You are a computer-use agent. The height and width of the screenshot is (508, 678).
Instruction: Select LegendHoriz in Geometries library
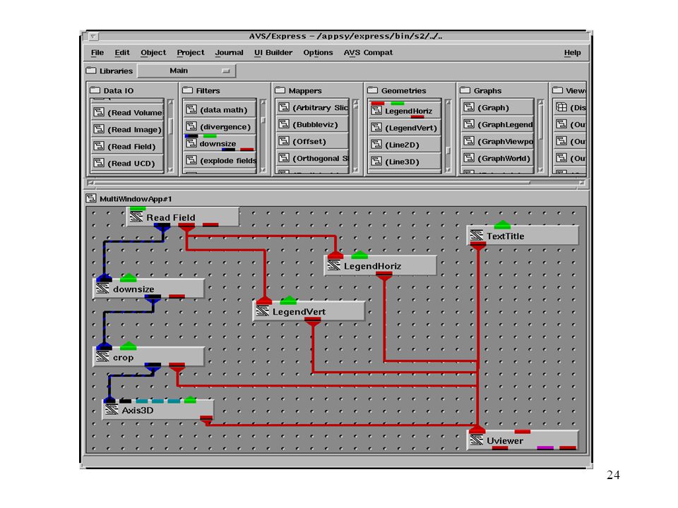(405, 111)
